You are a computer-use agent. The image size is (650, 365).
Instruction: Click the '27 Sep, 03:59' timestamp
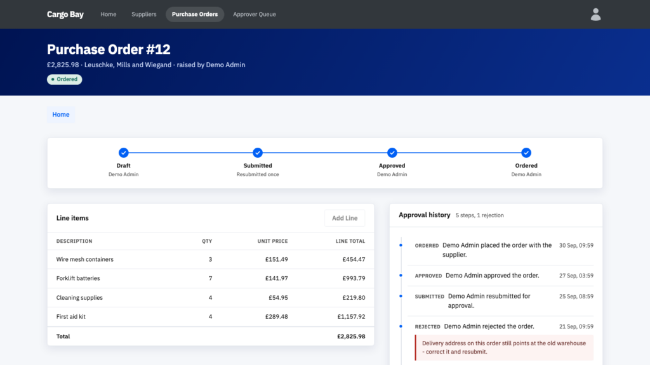[x=576, y=276]
